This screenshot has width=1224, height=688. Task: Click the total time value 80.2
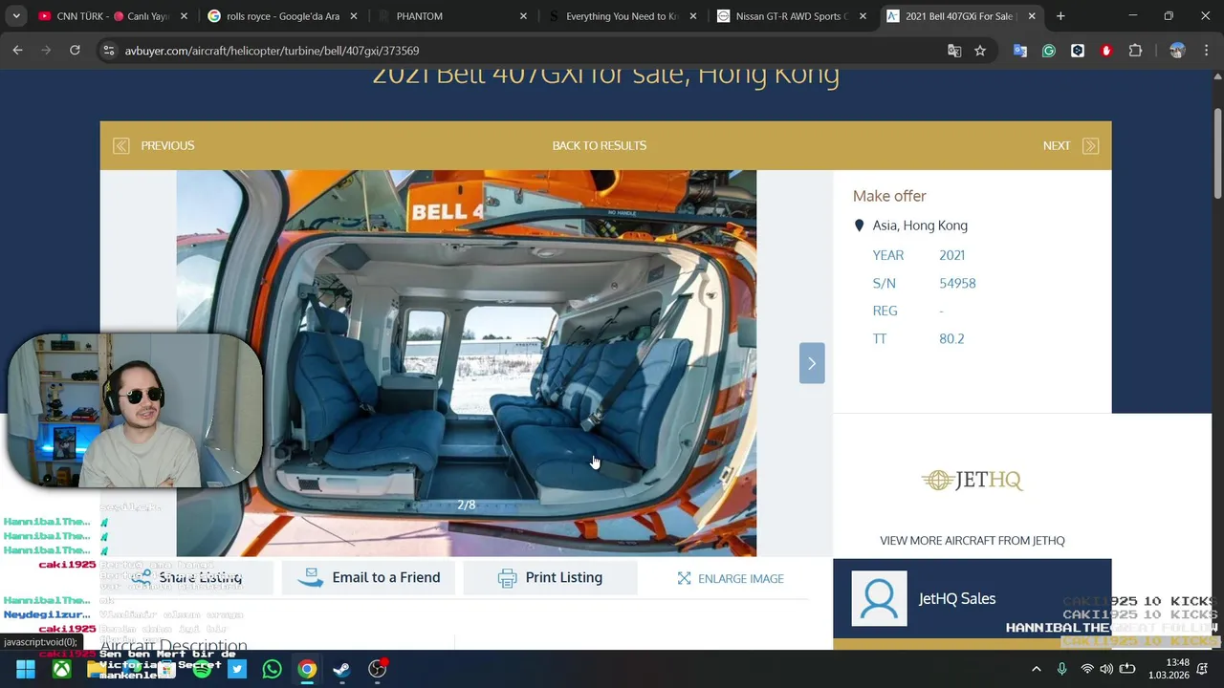(951, 338)
